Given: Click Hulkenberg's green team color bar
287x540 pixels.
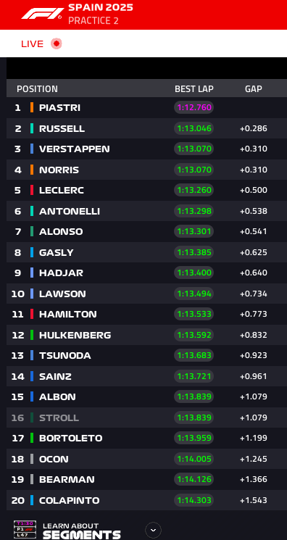Looking at the screenshot, I should click(32, 335).
